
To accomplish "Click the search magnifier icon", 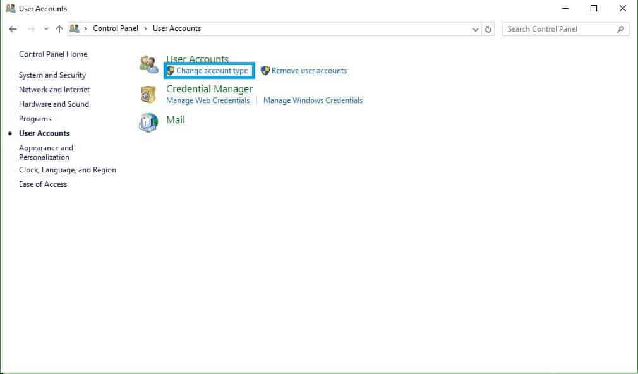I will 620,29.
